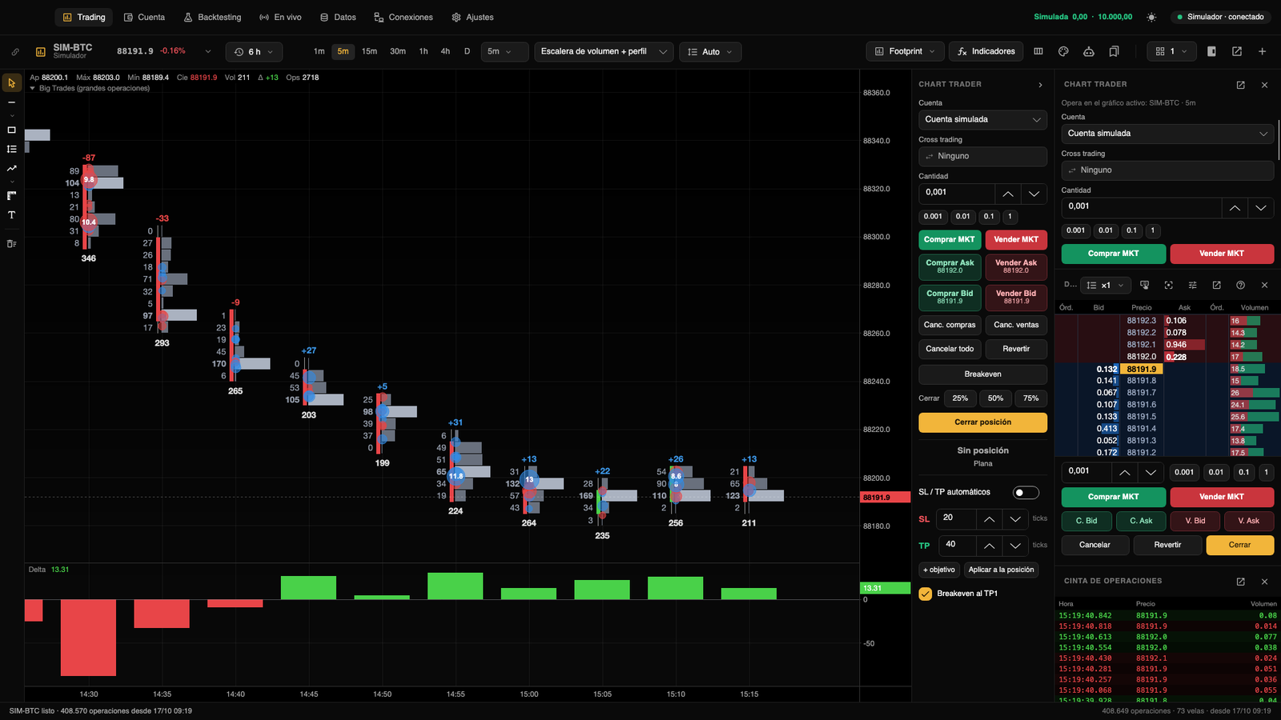Image resolution: width=1281 pixels, height=720 pixels.
Task: Switch to the En vivo tab
Action: tap(280, 17)
